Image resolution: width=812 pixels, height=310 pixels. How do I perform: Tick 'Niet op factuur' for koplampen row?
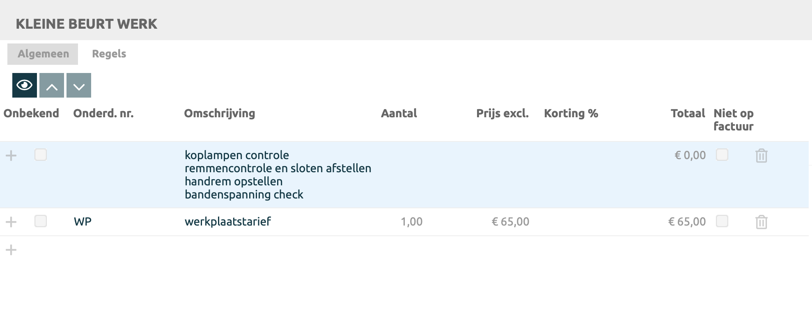point(722,155)
